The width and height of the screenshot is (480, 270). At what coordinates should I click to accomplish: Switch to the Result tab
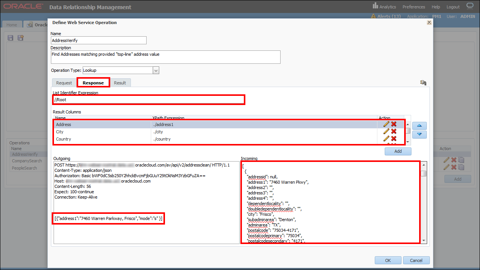pos(120,83)
